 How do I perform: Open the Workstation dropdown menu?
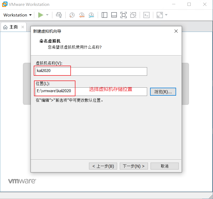pos(18,15)
